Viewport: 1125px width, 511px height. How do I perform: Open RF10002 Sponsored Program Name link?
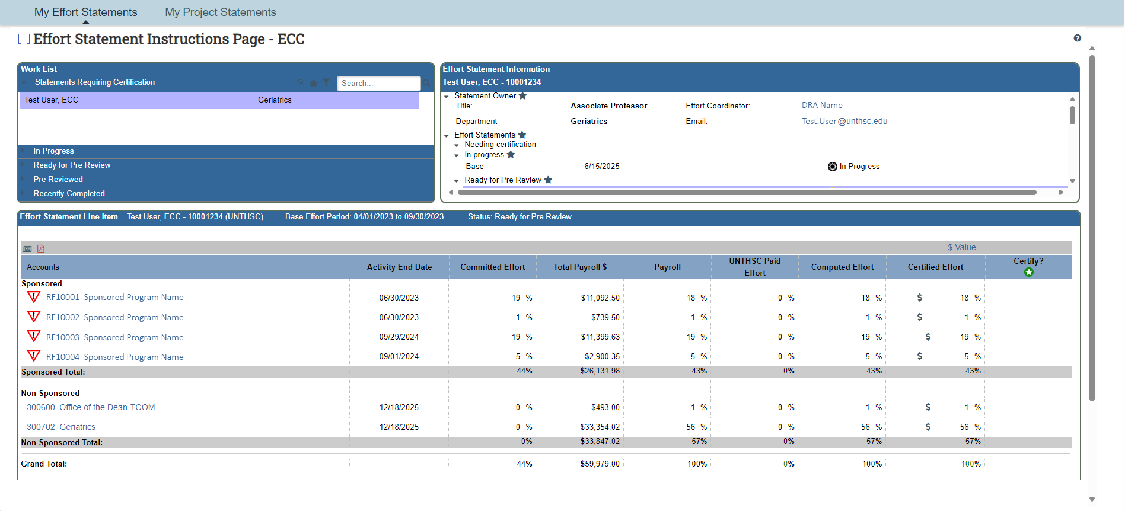115,318
